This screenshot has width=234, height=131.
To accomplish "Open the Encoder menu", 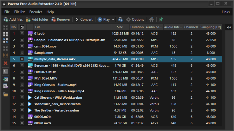I will point(36,12).
